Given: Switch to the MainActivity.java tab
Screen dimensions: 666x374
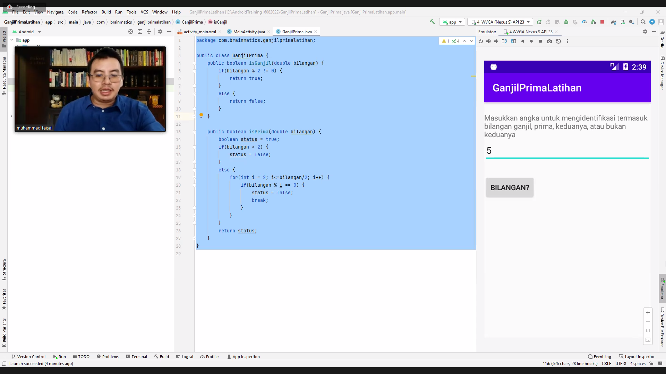Looking at the screenshot, I should [249, 32].
